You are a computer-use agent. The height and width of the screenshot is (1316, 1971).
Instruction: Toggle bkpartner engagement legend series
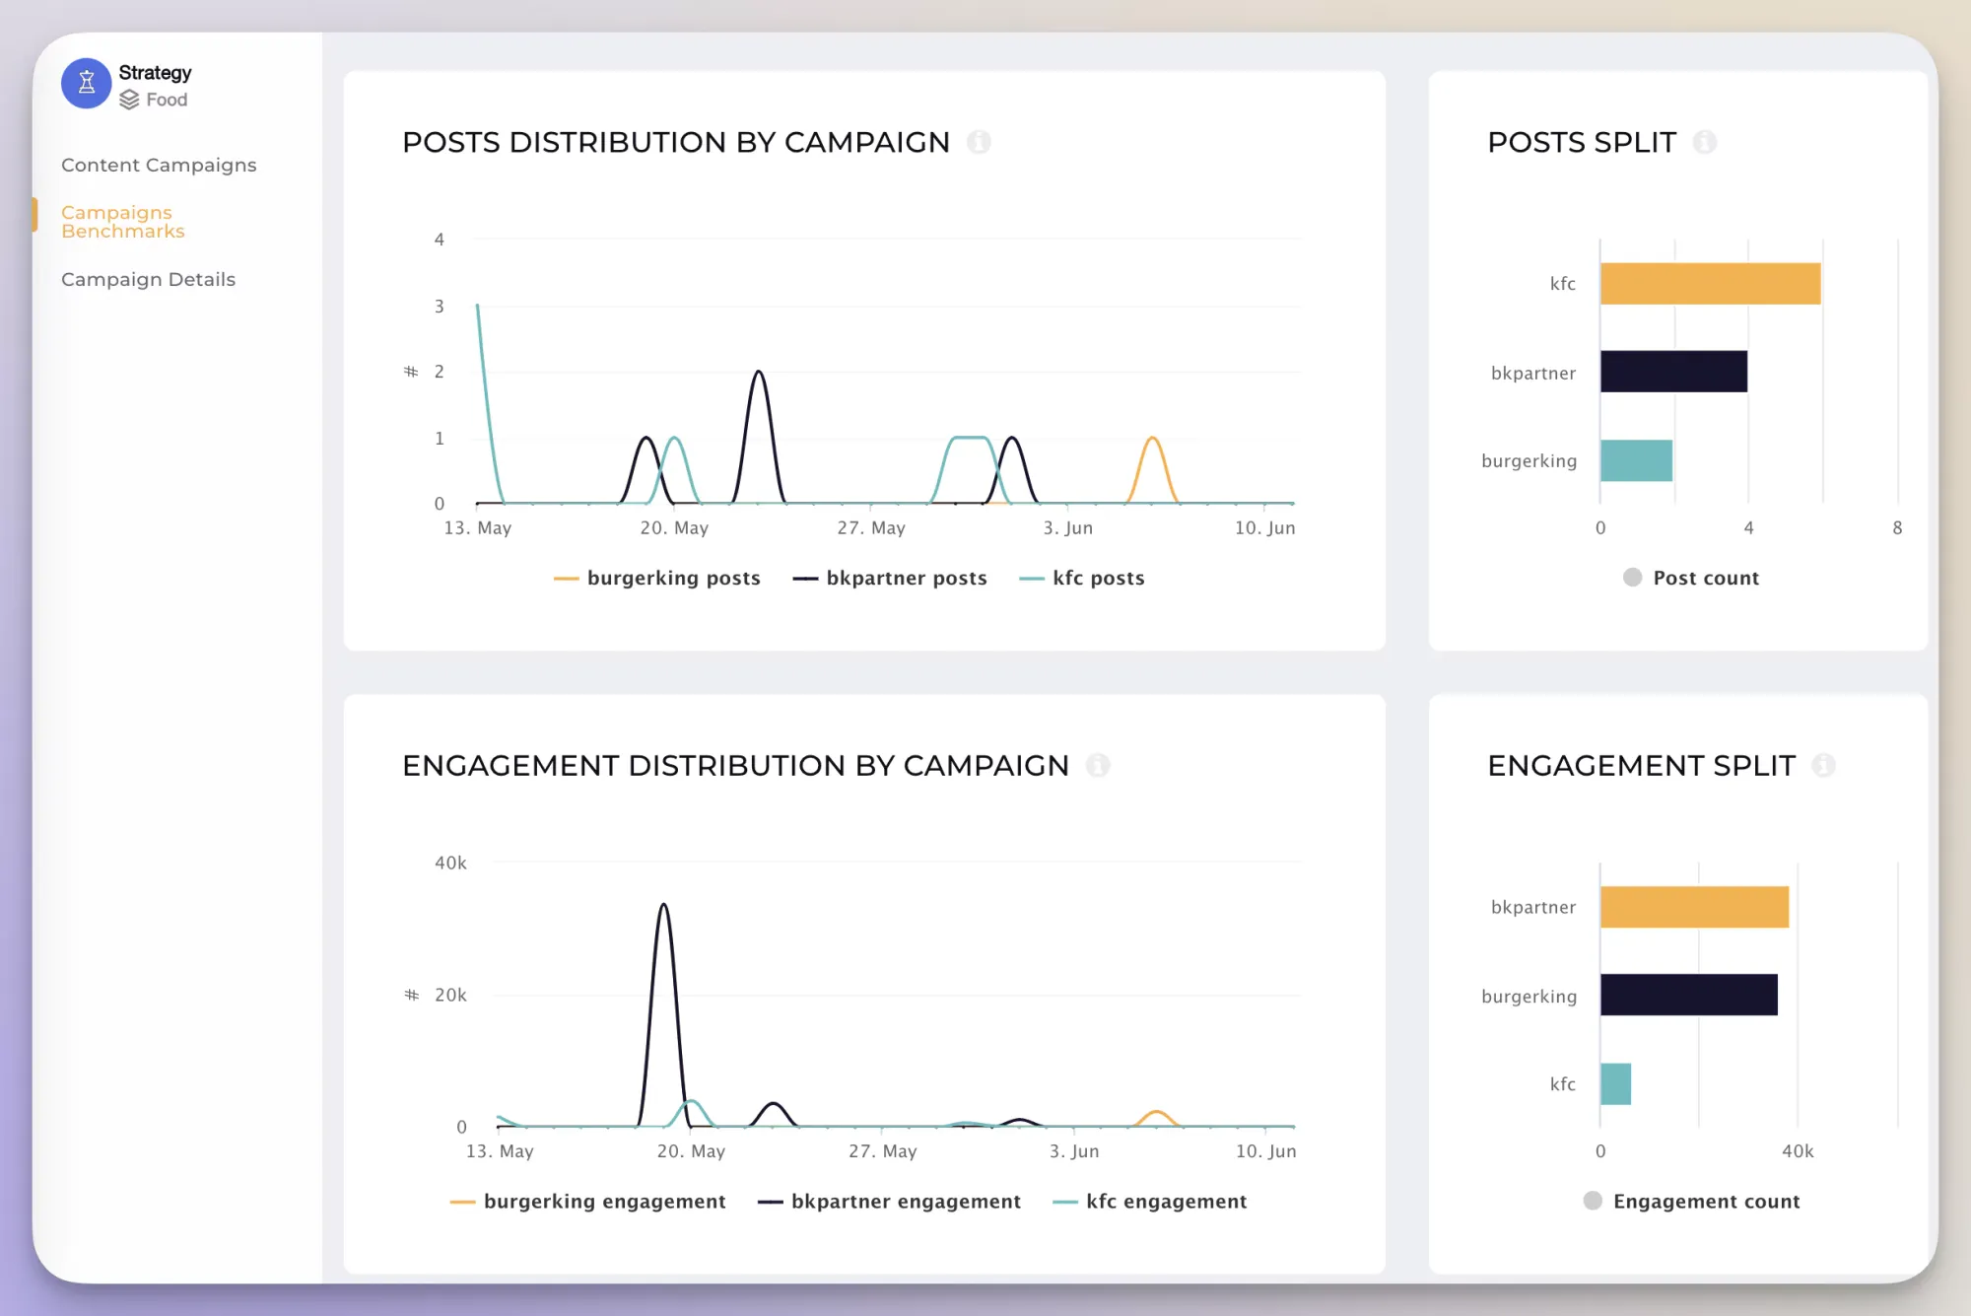890,1201
